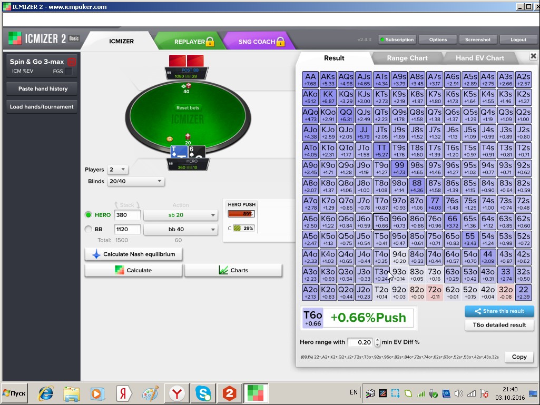Click Reset bets on the table
This screenshot has height=405, width=540.
[188, 108]
